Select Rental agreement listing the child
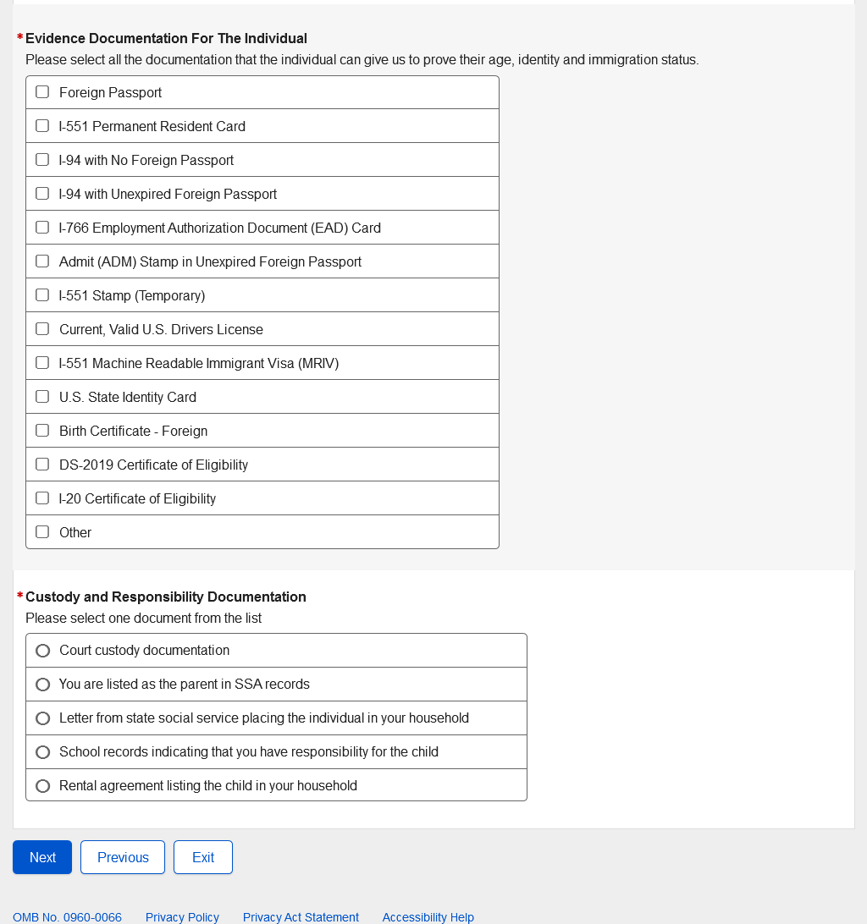Screen dimensions: 867x924 click(43, 786)
